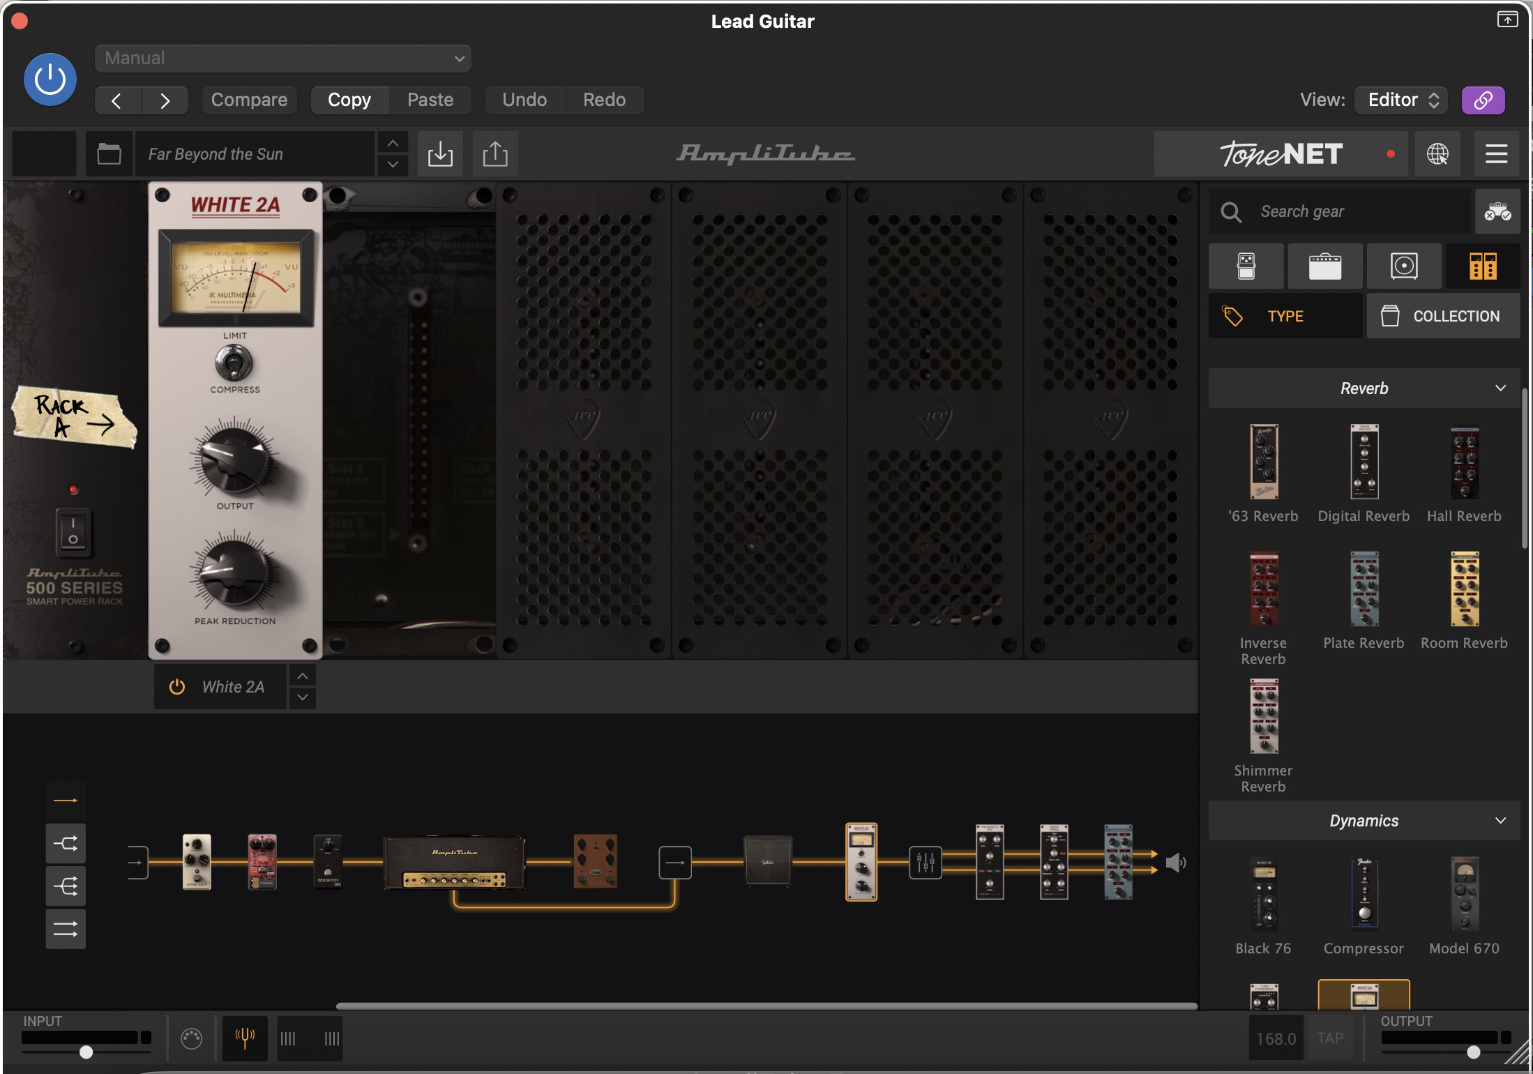Flip the White 2A Limit/Compress switch

tap(234, 363)
